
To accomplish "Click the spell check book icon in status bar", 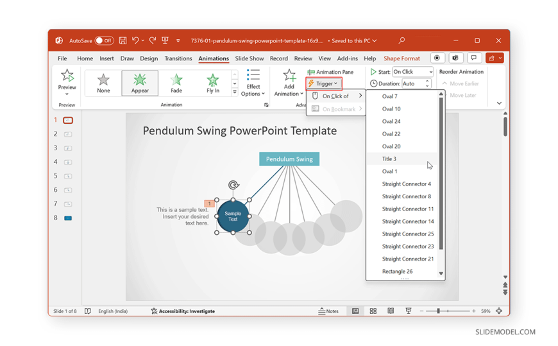I will [88, 311].
